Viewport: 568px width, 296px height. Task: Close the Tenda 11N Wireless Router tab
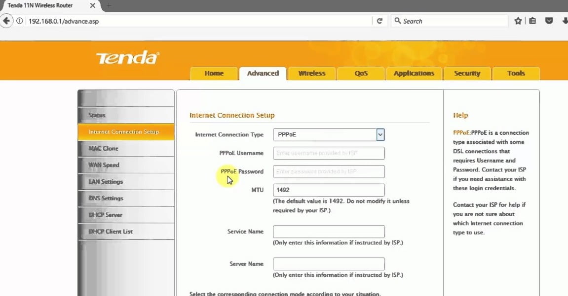pos(93,5)
